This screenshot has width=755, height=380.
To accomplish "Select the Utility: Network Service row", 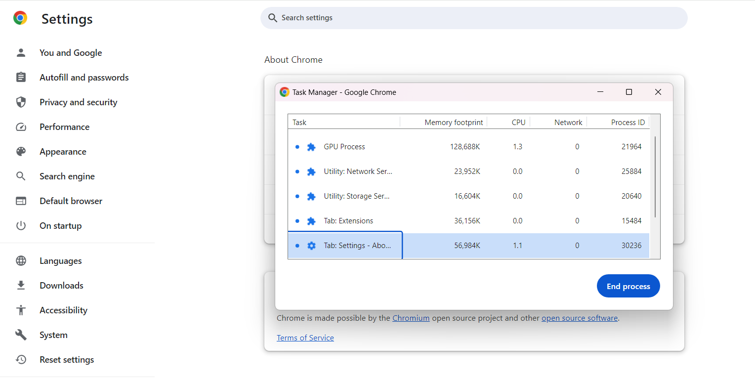I will (357, 171).
